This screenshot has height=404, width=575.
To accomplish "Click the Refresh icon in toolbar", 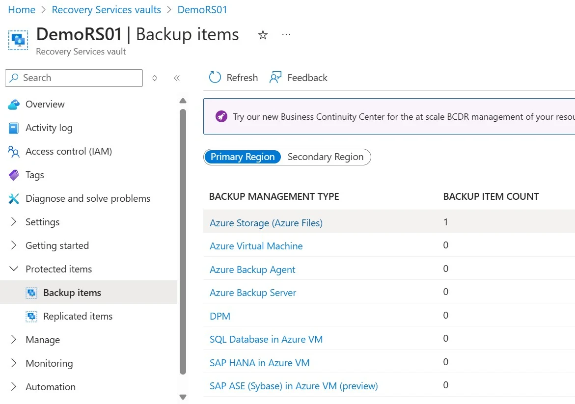I will coord(215,78).
